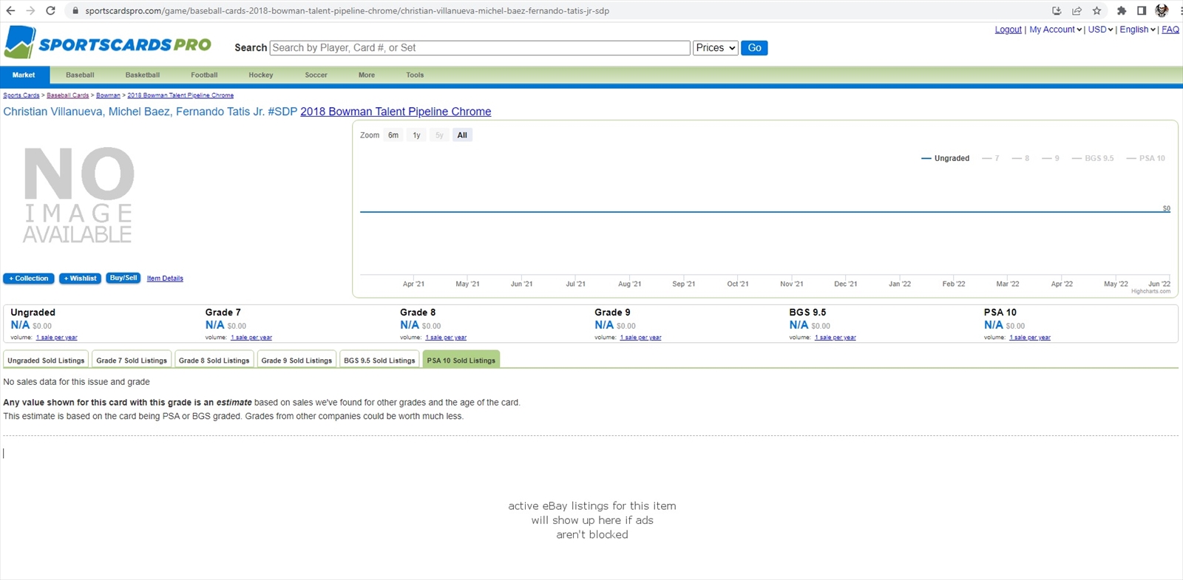Open Highcharts.com credit link

tap(1151, 291)
